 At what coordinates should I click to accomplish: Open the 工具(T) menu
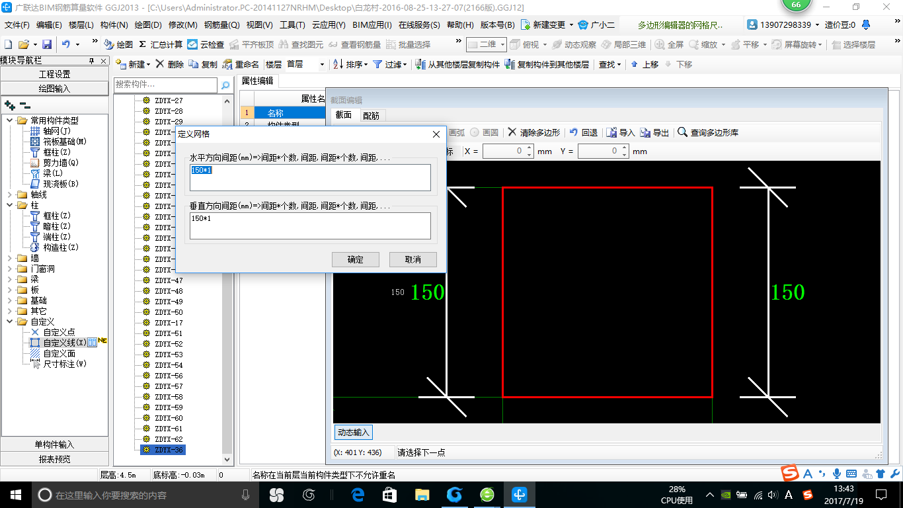click(292, 25)
